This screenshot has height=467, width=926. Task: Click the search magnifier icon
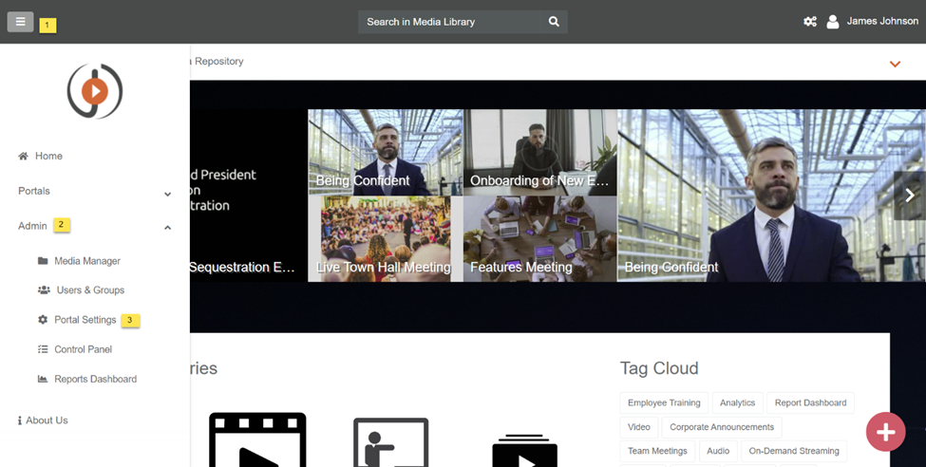point(554,21)
